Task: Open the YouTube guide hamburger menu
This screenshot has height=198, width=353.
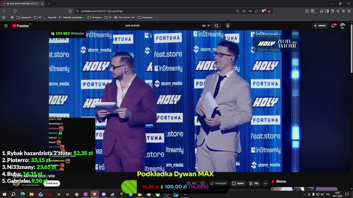Action: tap(6, 26)
